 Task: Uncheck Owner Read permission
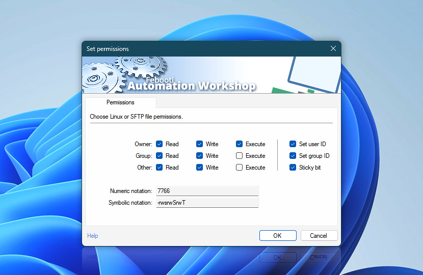(159, 144)
